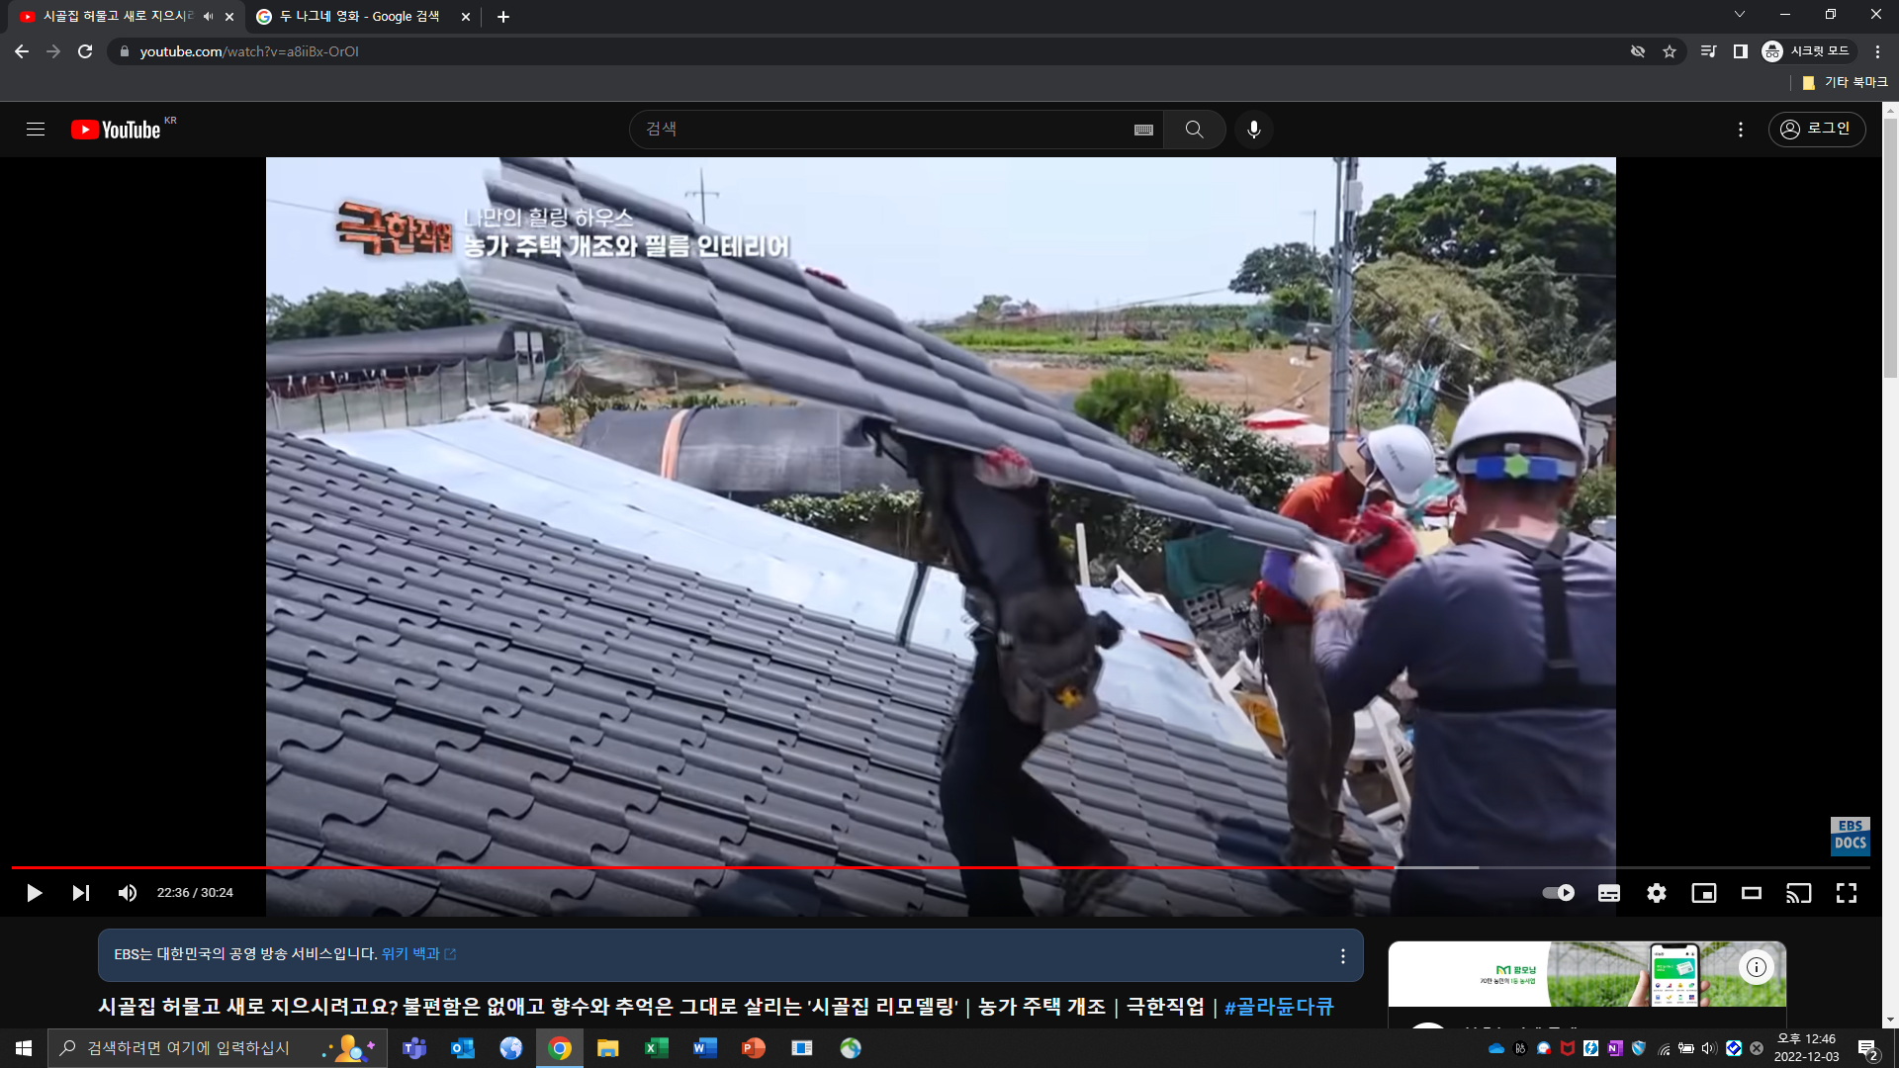
Task: Open McAfee tray icon
Action: coord(1568,1048)
